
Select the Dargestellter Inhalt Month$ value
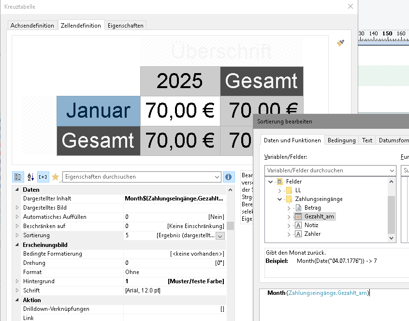pos(174,199)
